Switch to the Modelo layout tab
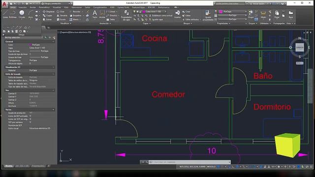Screen dimensions: 315x177 click(x=9, y=166)
